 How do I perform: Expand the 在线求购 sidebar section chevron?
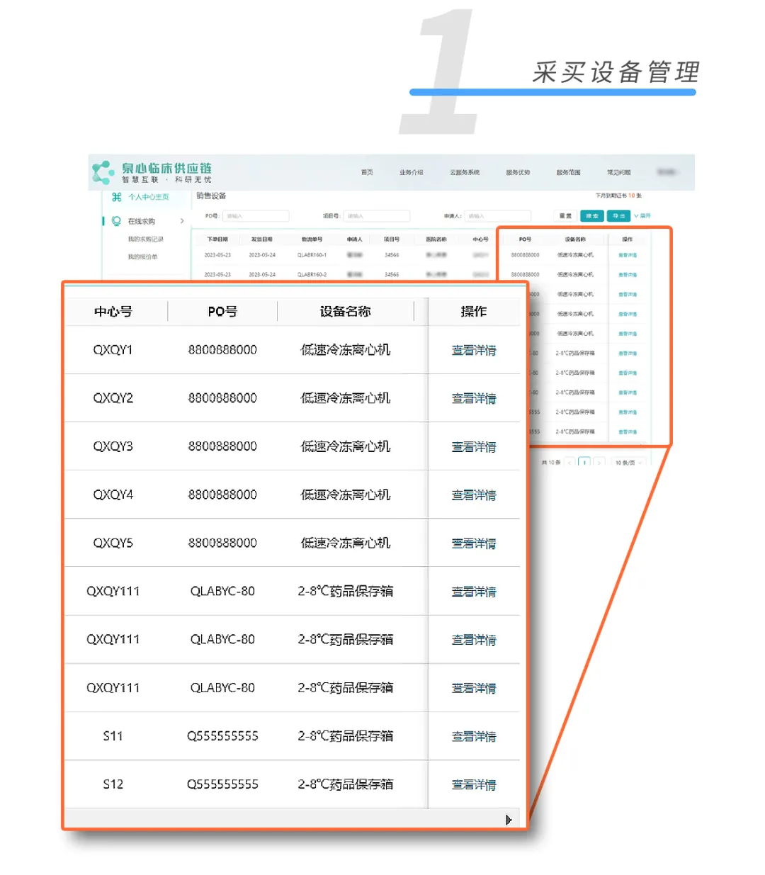pos(182,221)
